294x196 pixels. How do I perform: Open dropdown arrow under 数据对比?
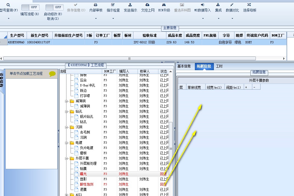pyautogui.click(x=232, y=19)
